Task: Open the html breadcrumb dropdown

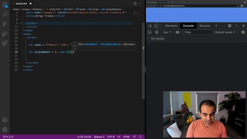Action: pos(68,9)
